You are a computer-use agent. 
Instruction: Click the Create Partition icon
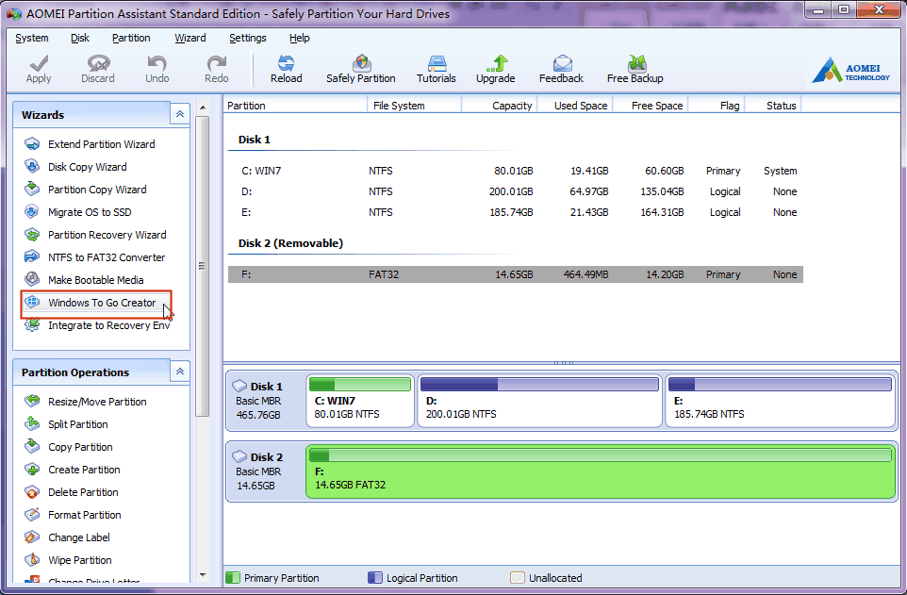coord(32,469)
